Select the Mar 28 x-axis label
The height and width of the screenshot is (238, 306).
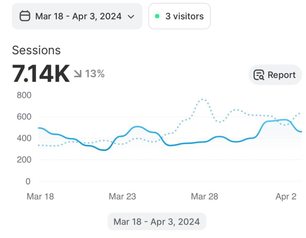204,196
